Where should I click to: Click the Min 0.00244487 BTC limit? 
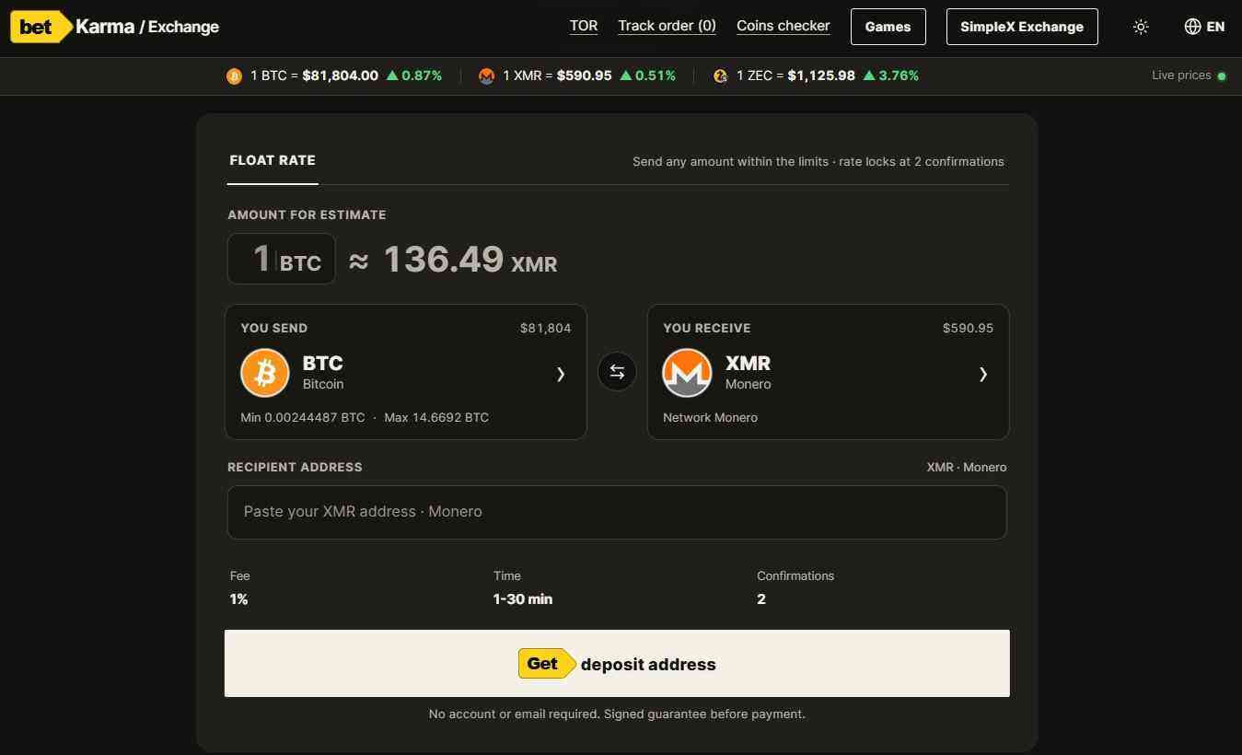coord(303,418)
